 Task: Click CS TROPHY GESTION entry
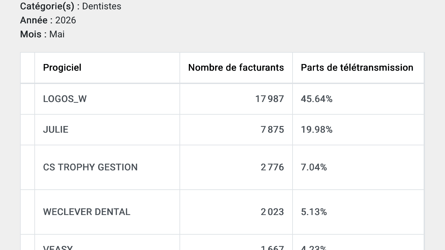90,167
